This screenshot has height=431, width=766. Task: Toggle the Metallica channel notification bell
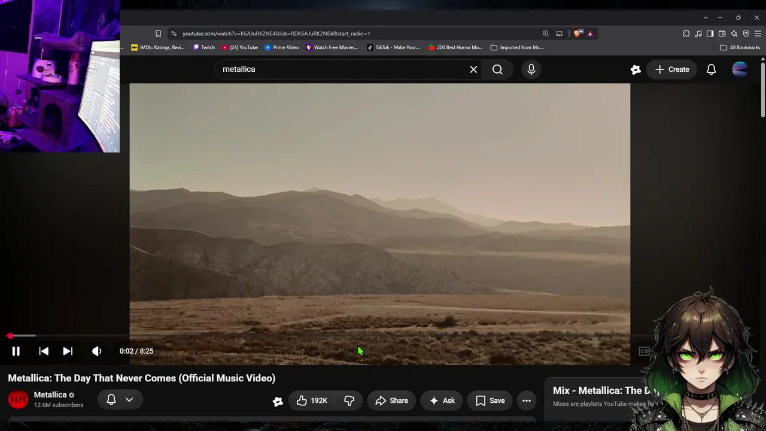point(111,399)
